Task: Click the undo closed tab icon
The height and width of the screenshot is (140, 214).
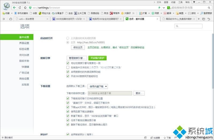Action: (209, 19)
